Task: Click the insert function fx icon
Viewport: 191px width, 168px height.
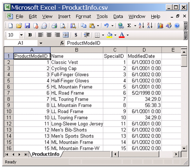Action: point(62,43)
